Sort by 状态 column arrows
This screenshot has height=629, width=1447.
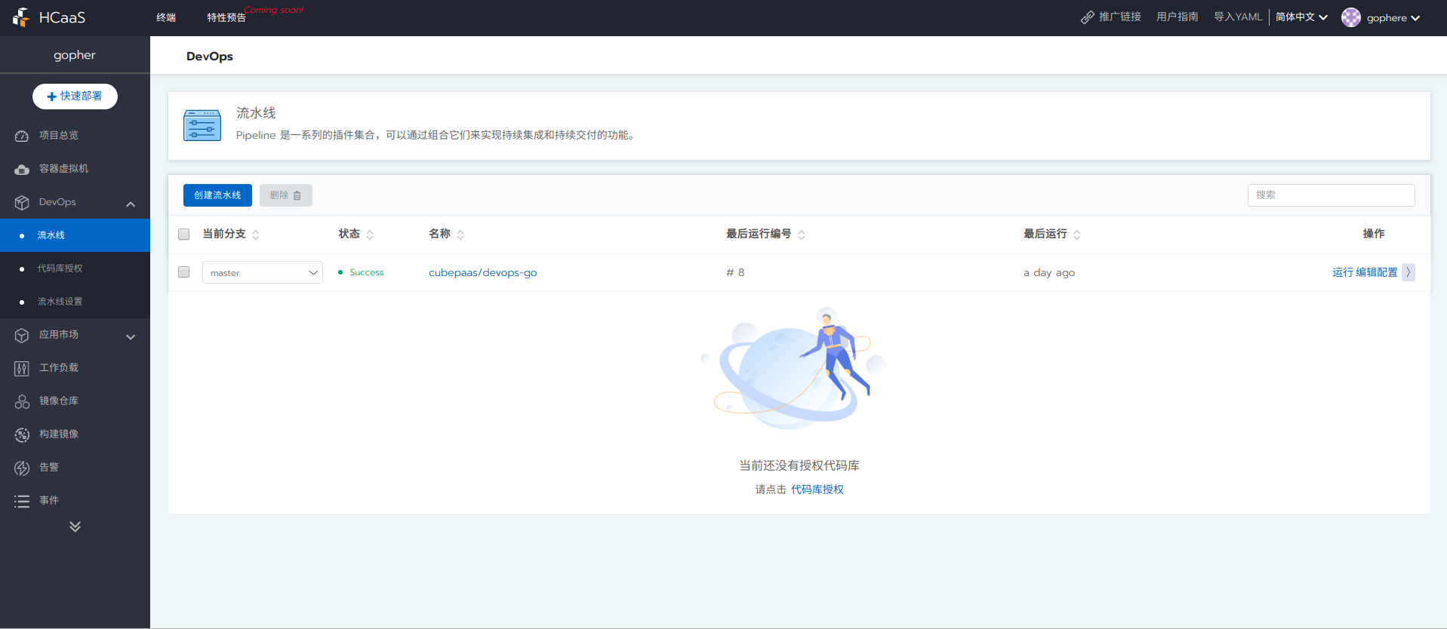coord(370,235)
